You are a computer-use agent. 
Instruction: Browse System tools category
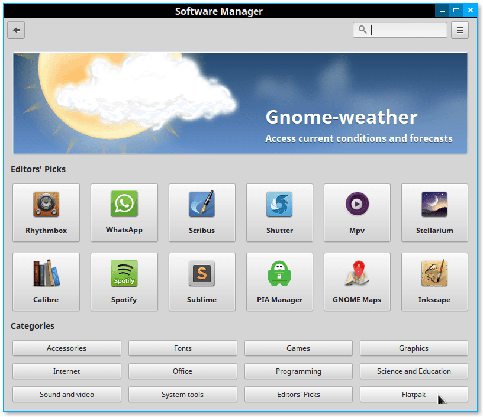[x=183, y=394]
